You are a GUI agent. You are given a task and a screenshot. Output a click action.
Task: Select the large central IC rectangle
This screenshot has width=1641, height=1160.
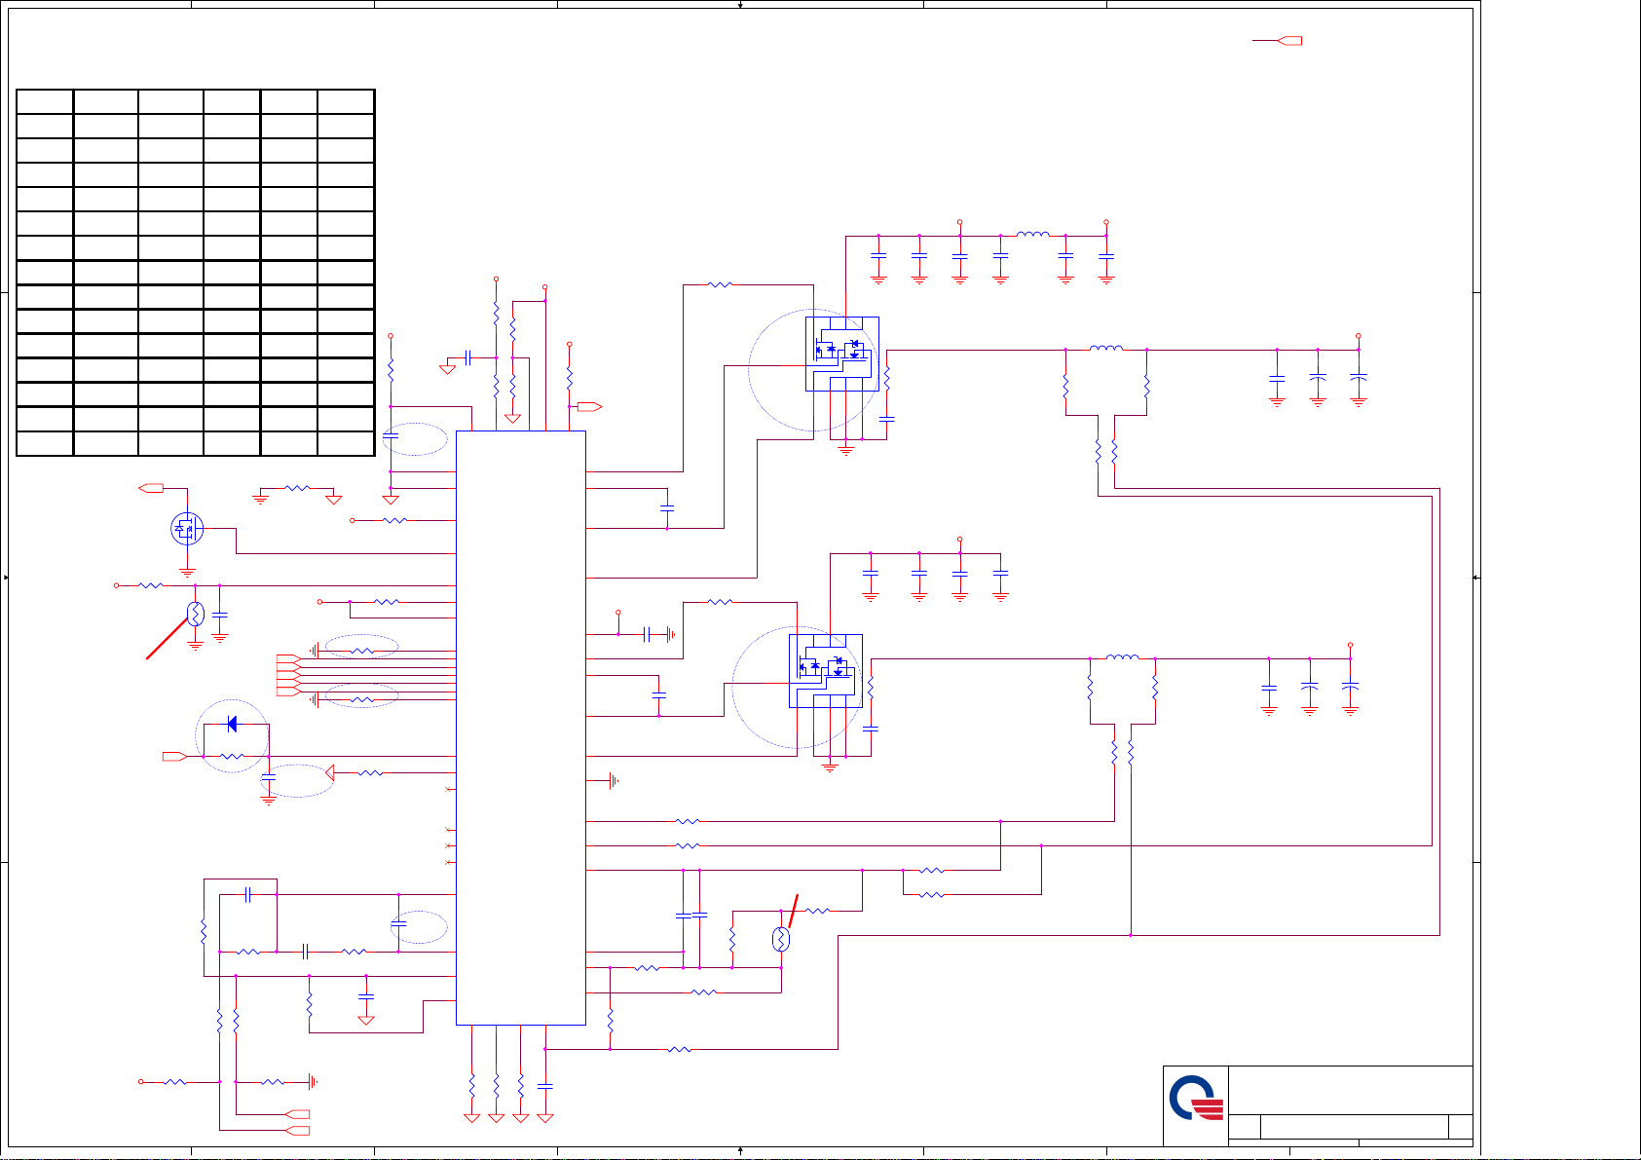521,728
